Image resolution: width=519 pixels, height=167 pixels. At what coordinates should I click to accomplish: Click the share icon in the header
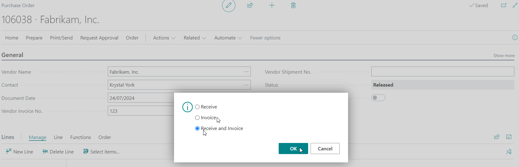pyautogui.click(x=250, y=5)
